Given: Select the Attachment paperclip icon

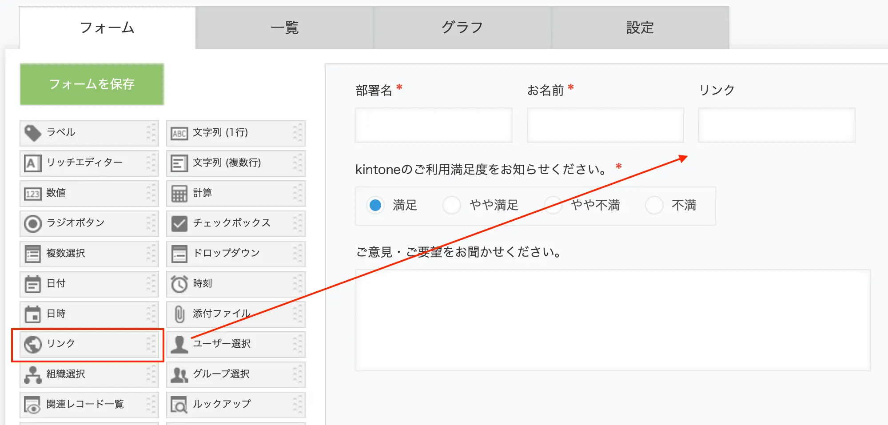Looking at the screenshot, I should (x=179, y=314).
